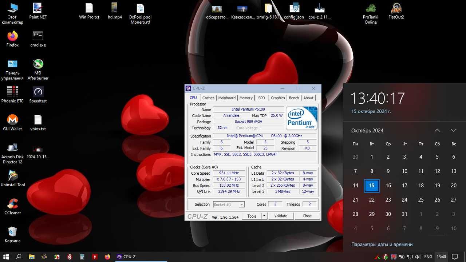Switch to the Caches tab in CPU-Z
This screenshot has width=466, height=262.
(x=208, y=98)
